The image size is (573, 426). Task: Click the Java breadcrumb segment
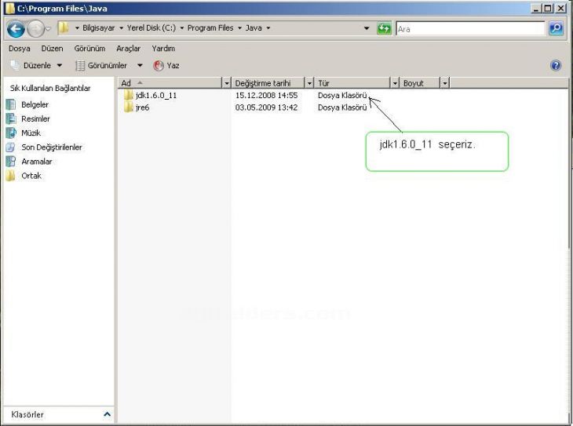coord(254,28)
